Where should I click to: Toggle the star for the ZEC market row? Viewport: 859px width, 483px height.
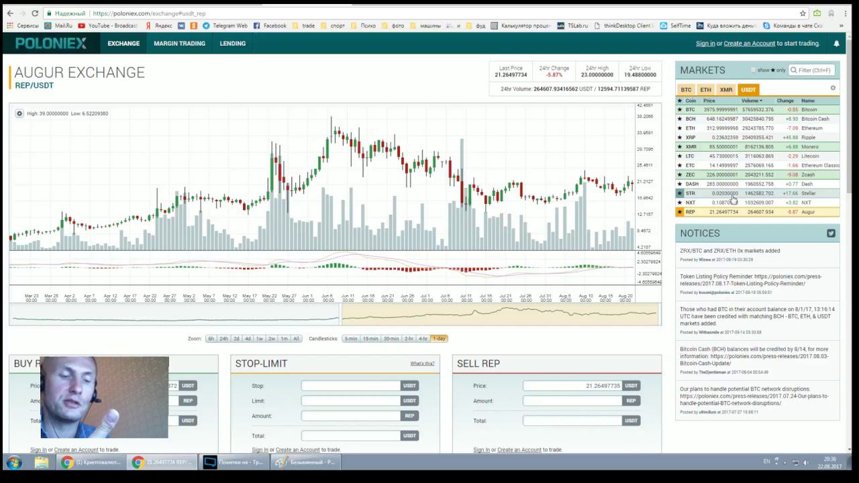(680, 174)
